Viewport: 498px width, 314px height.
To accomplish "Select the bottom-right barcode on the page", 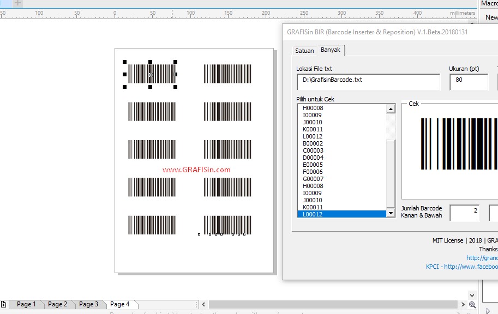I will pos(227,225).
